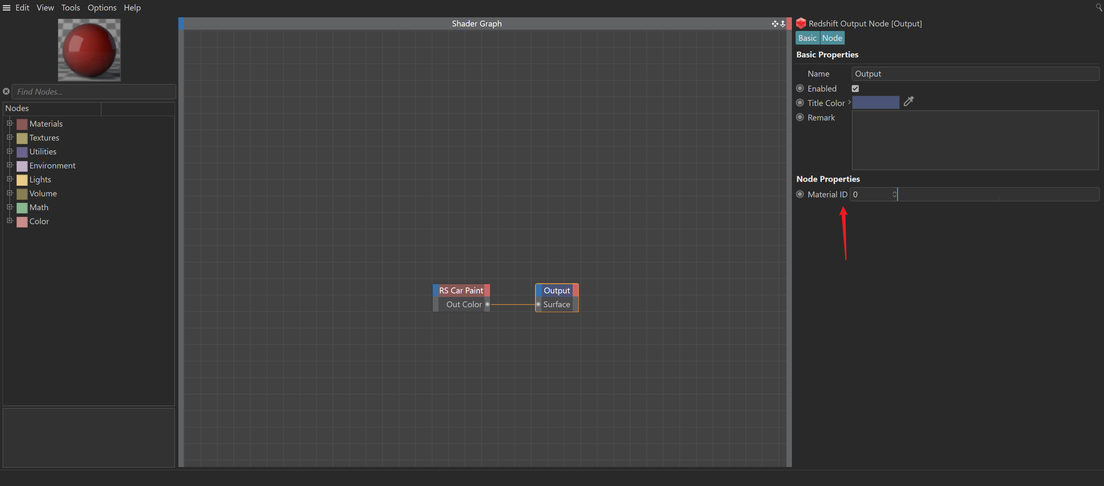The height and width of the screenshot is (486, 1104).
Task: Toggle the Enabled checkbox
Action: [x=855, y=88]
